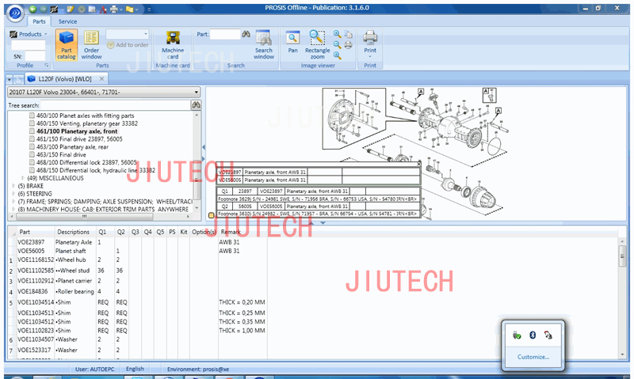The height and width of the screenshot is (379, 634).
Task: Click the Add to order button
Action: pyautogui.click(x=128, y=45)
